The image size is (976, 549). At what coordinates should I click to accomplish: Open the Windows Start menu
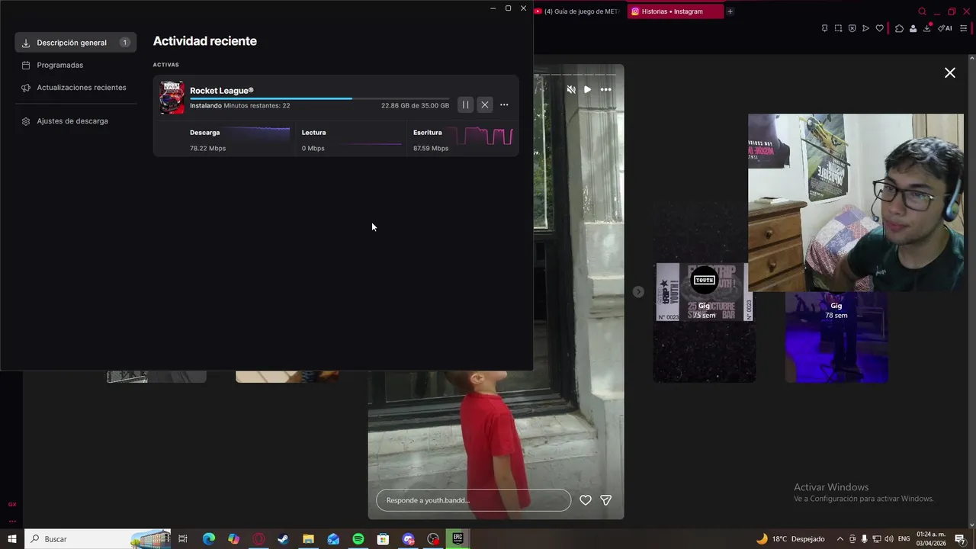point(12,539)
